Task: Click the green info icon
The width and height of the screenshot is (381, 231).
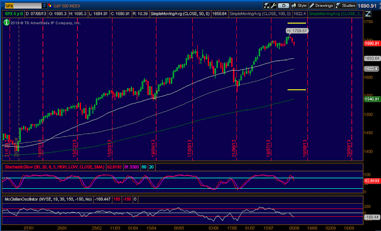Action: click(7, 23)
